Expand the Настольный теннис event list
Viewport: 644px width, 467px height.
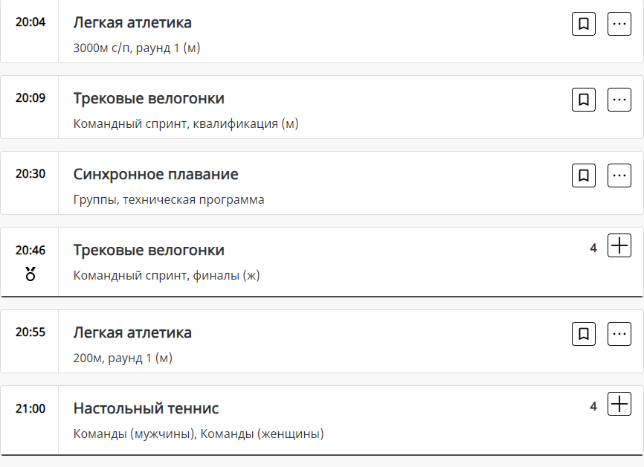(x=619, y=404)
